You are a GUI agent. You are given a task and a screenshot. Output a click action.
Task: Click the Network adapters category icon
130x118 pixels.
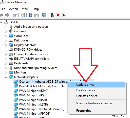[x=11, y=77]
